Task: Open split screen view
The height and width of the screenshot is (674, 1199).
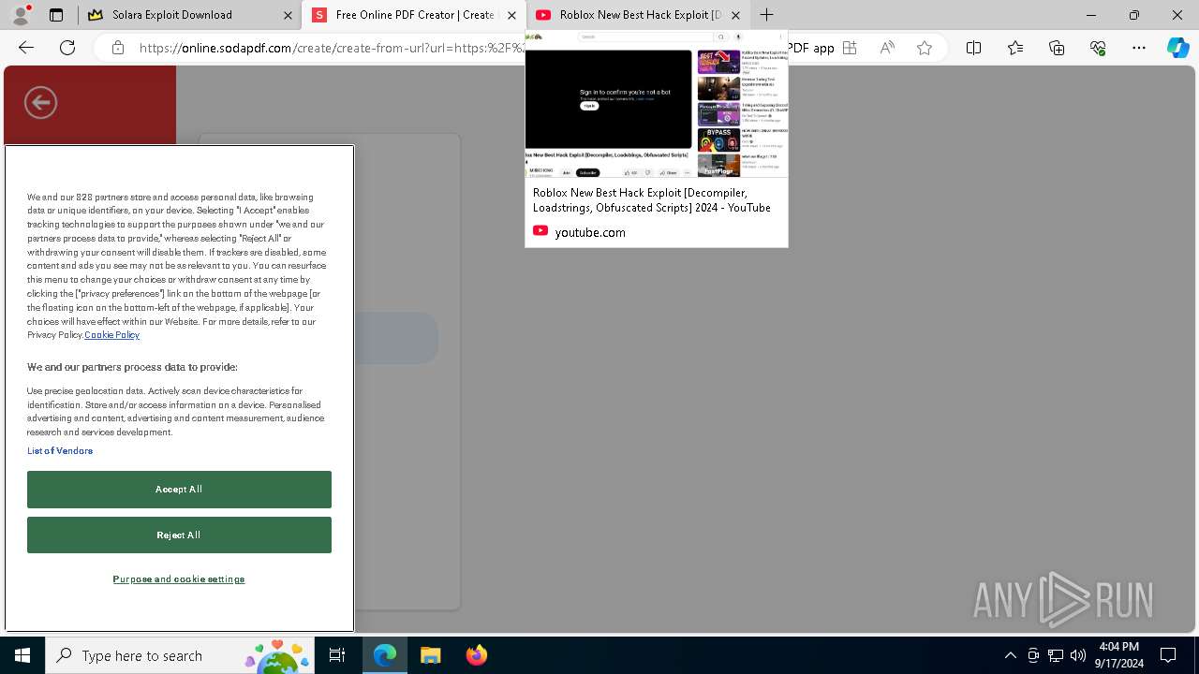Action: click(973, 48)
